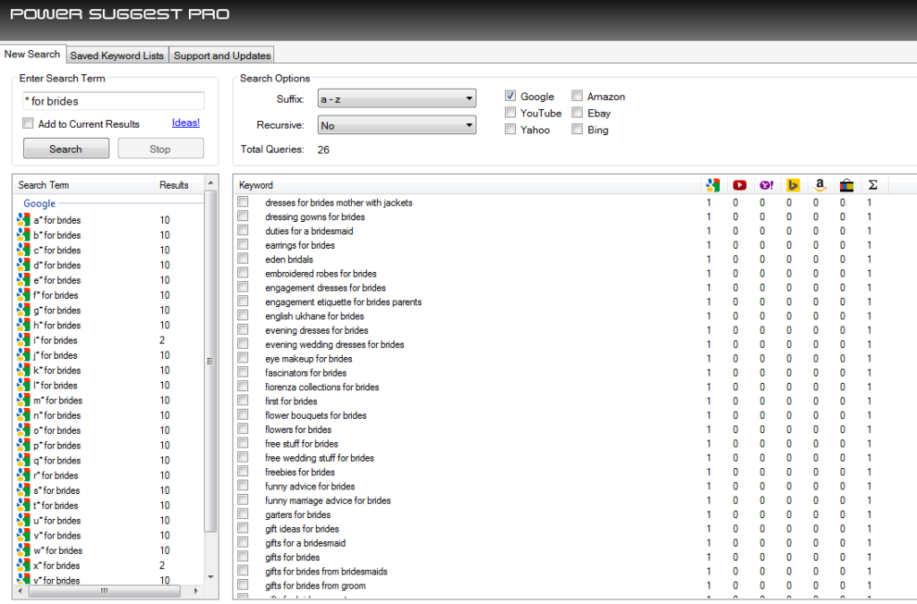Click Google icon beside 'm* for brides'
Screen dimensions: 917x604
tap(23, 400)
